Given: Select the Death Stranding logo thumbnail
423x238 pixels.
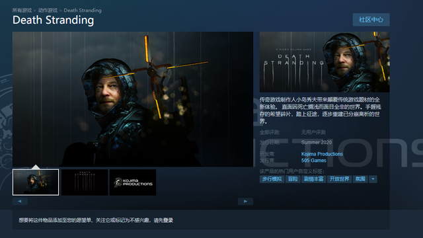Looking at the screenshot, I should (x=85, y=182).
